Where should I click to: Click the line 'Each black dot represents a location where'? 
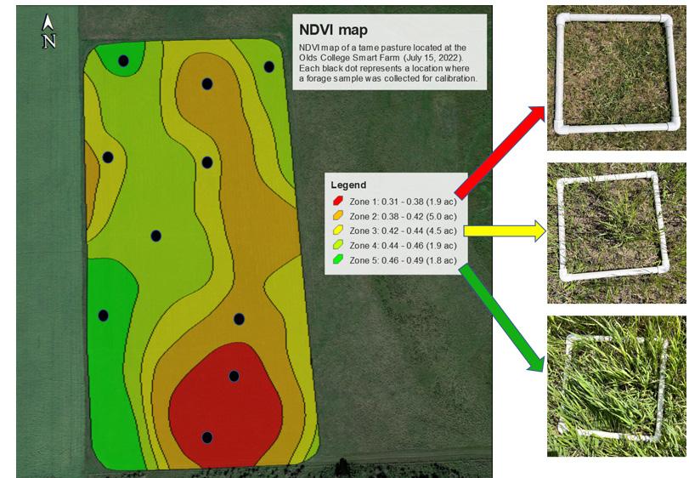click(x=384, y=68)
